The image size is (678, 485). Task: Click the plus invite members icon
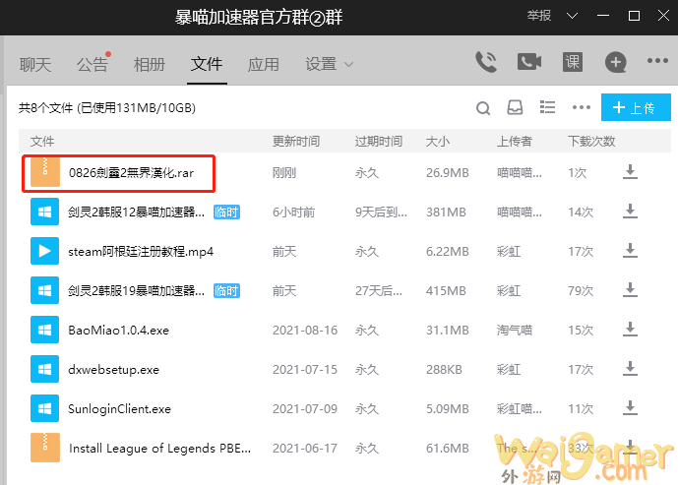tap(615, 62)
